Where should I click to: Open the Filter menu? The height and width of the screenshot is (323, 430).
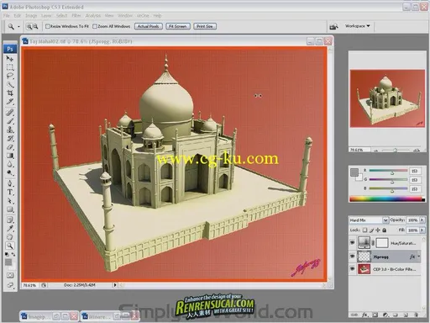[x=76, y=15]
